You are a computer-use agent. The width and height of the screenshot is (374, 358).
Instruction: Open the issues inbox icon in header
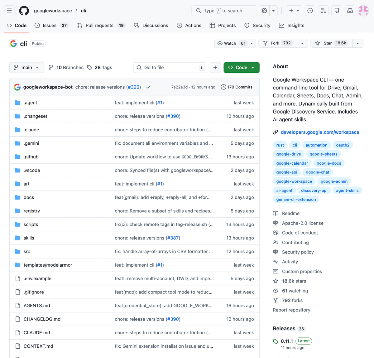pyautogui.click(x=310, y=11)
